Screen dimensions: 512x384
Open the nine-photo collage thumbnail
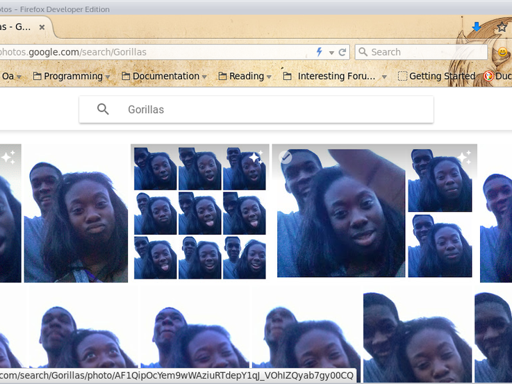[x=199, y=212]
